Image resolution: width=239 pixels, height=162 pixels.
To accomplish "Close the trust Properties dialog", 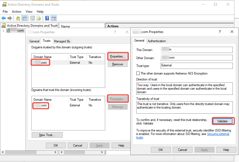I will 232,32.
